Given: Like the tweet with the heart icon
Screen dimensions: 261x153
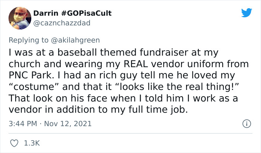Looking at the screenshot, I should click(x=16, y=143).
